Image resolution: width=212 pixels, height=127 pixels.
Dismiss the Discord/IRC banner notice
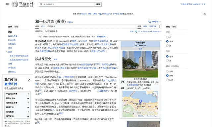205,14
